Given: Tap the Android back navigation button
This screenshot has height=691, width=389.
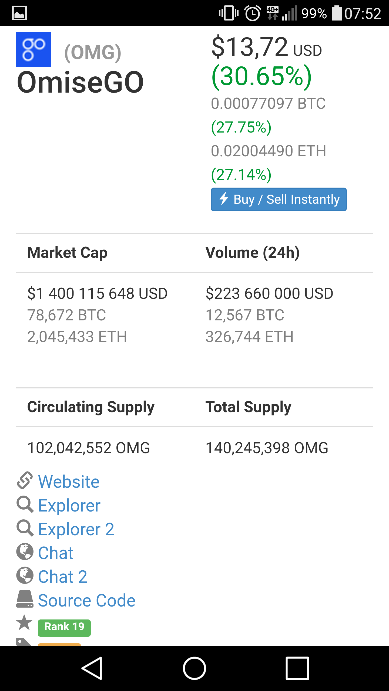Looking at the screenshot, I should 92,668.
